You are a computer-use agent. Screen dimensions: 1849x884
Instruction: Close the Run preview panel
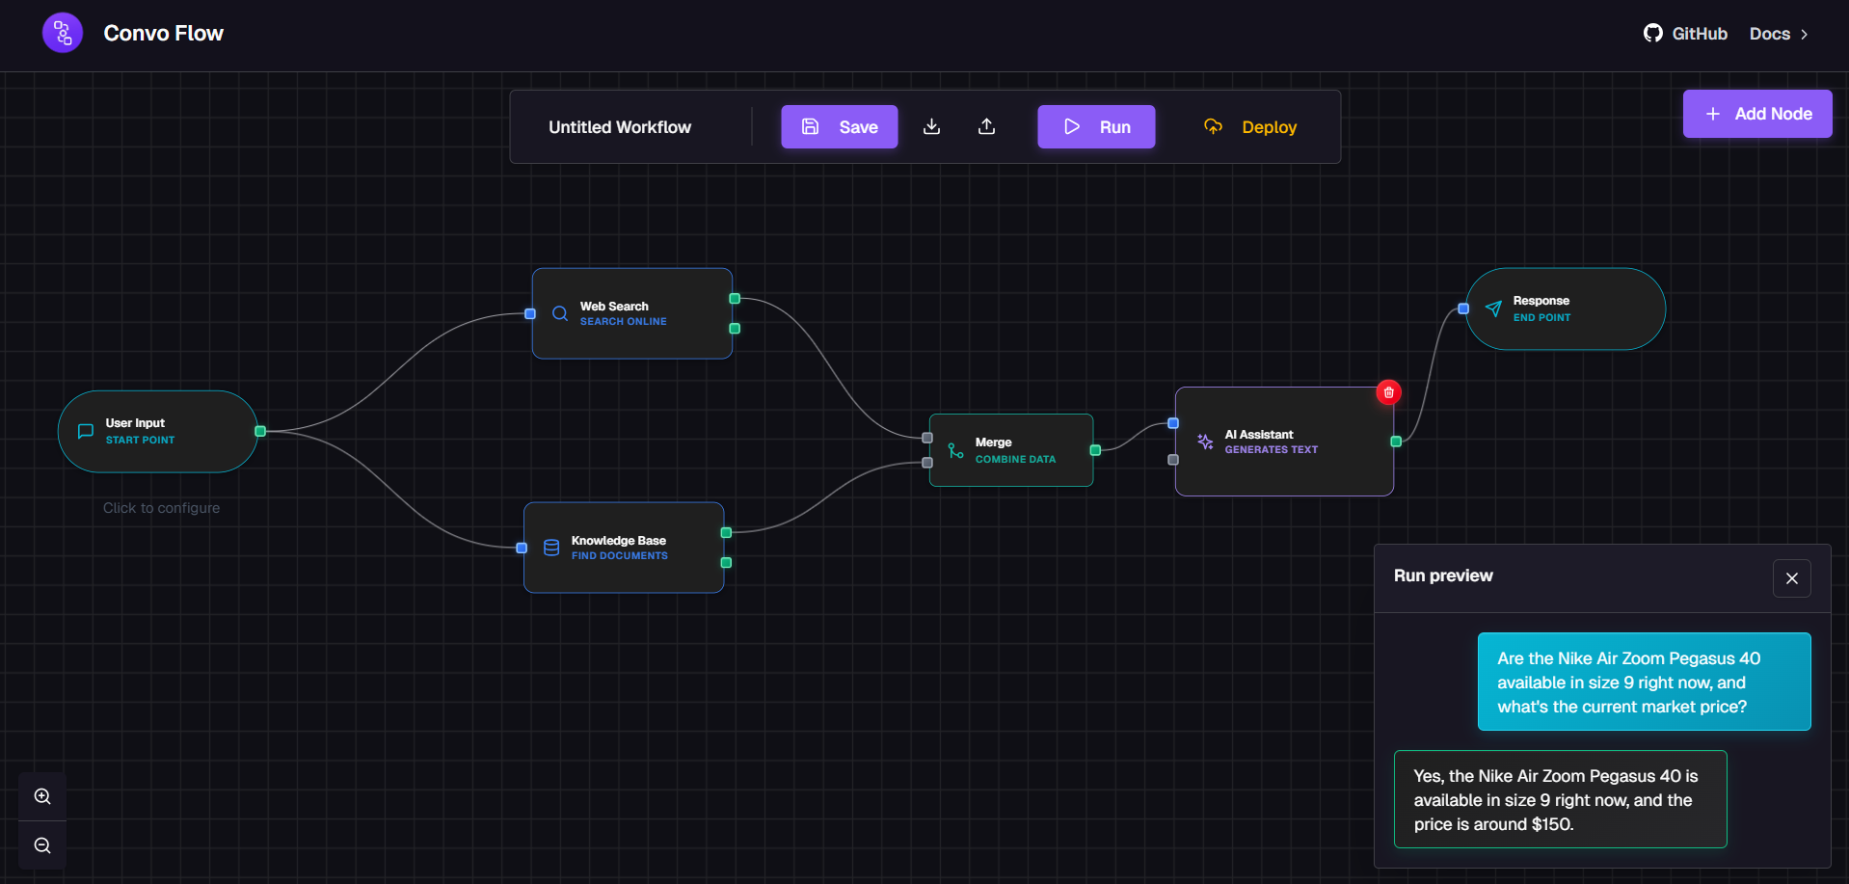[x=1791, y=577]
